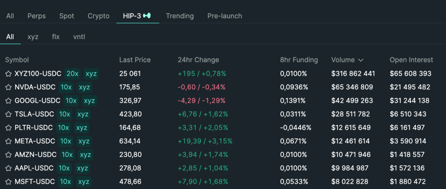This screenshot has height=189, width=446.
Task: Favorite XYZ100-USDC with its star icon
Action: (x=8, y=74)
